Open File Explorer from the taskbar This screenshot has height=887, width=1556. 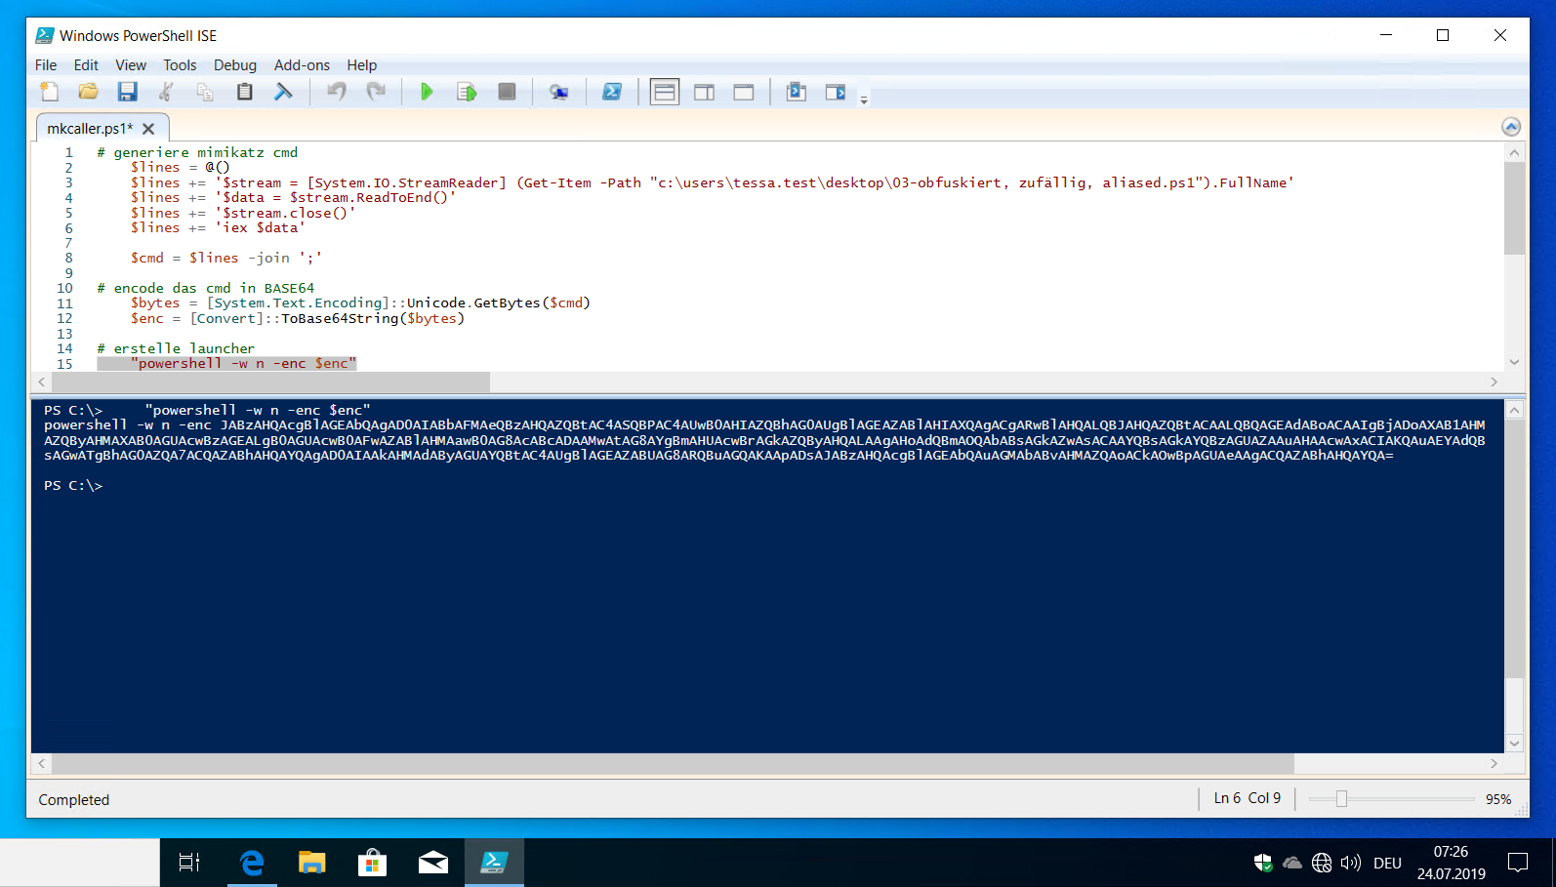(x=312, y=863)
